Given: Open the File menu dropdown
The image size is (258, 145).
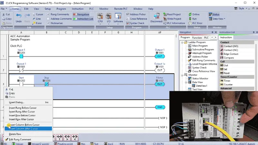Looking at the screenshot, I should 4,9.
